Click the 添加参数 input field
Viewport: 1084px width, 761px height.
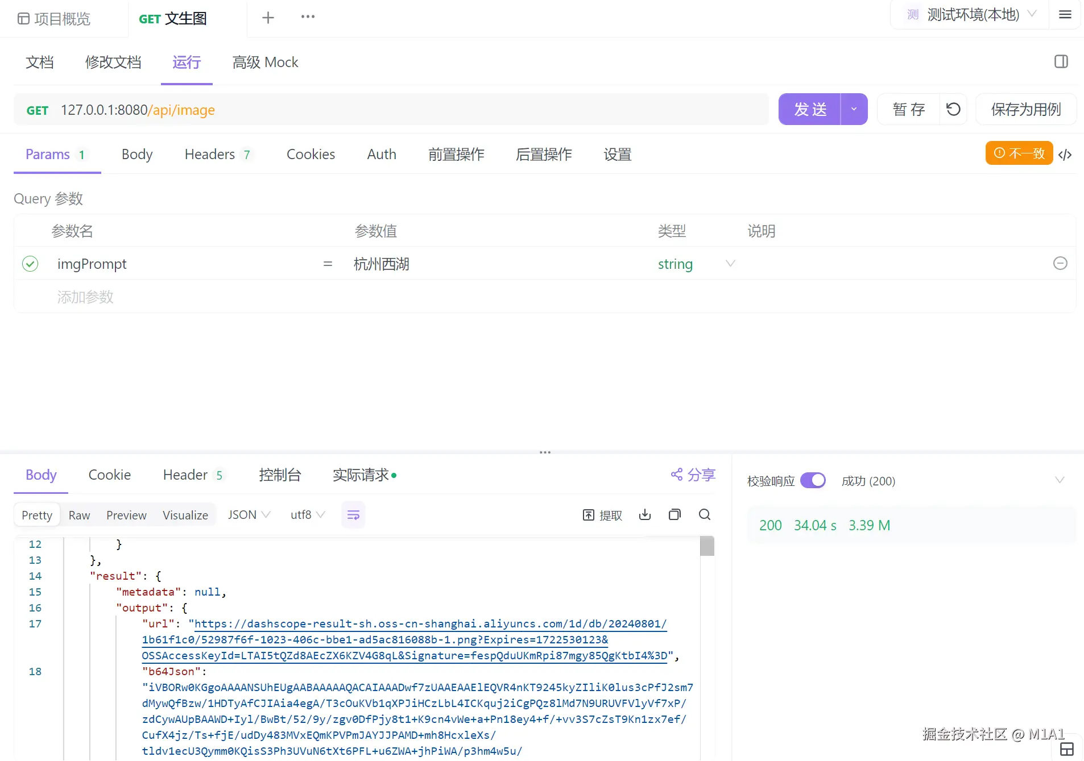coord(85,297)
